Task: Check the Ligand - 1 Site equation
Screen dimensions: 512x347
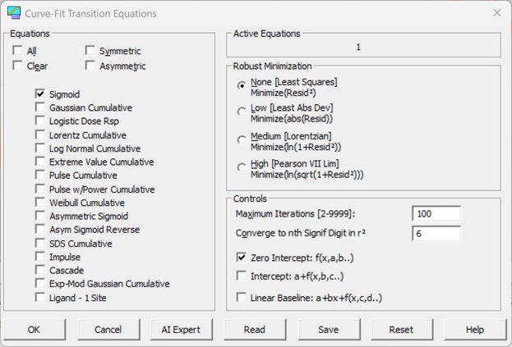Action: click(x=39, y=297)
